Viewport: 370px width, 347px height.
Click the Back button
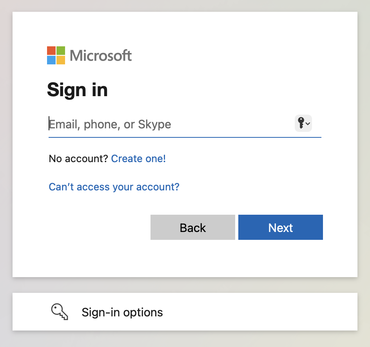[192, 227]
